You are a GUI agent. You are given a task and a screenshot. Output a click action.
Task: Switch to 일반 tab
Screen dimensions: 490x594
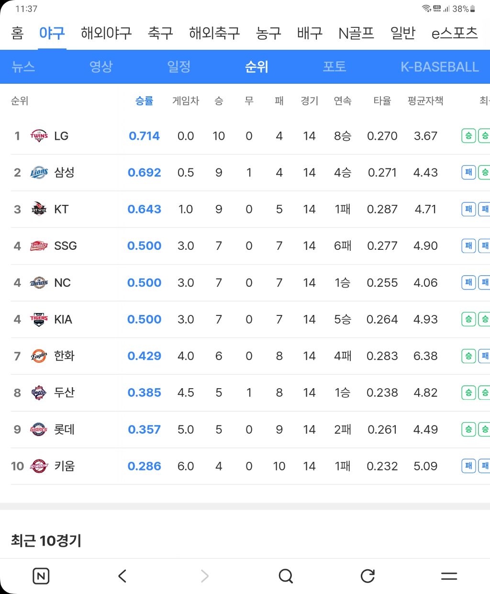pos(403,33)
